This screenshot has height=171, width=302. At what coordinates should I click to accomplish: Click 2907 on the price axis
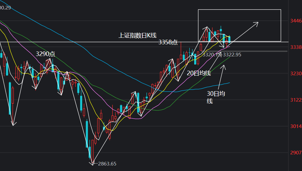(x=295, y=152)
